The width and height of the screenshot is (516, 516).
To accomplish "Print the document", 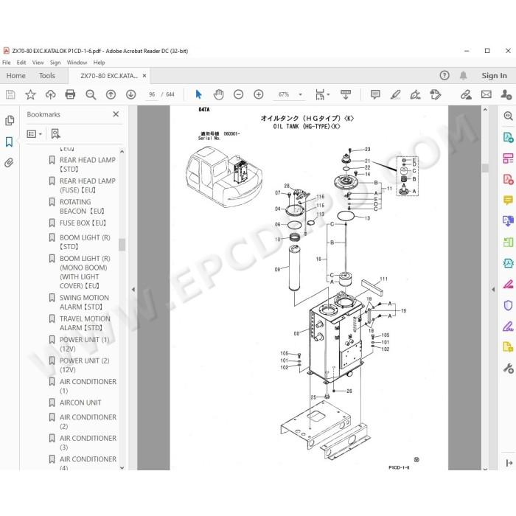I will [70, 95].
